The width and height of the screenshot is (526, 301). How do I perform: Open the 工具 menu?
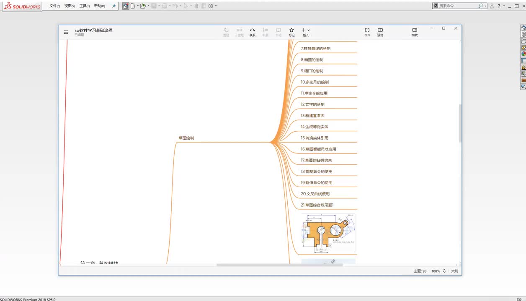click(85, 6)
